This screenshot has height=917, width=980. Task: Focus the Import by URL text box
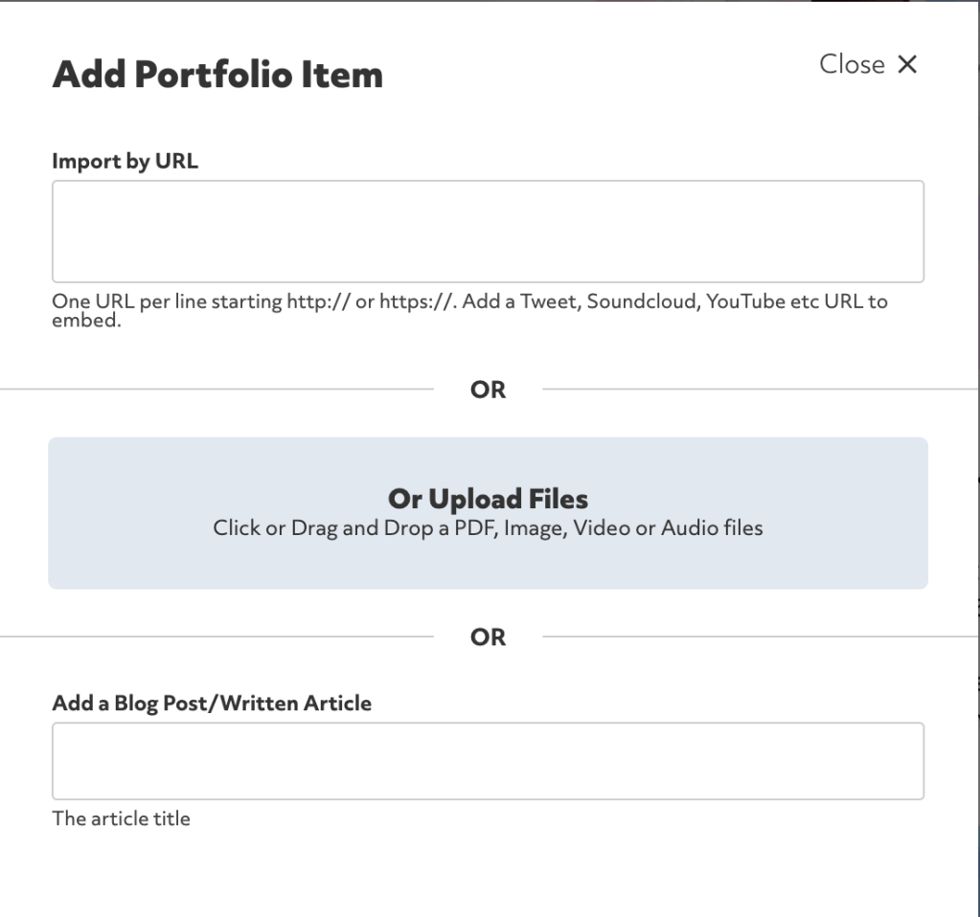(x=488, y=231)
